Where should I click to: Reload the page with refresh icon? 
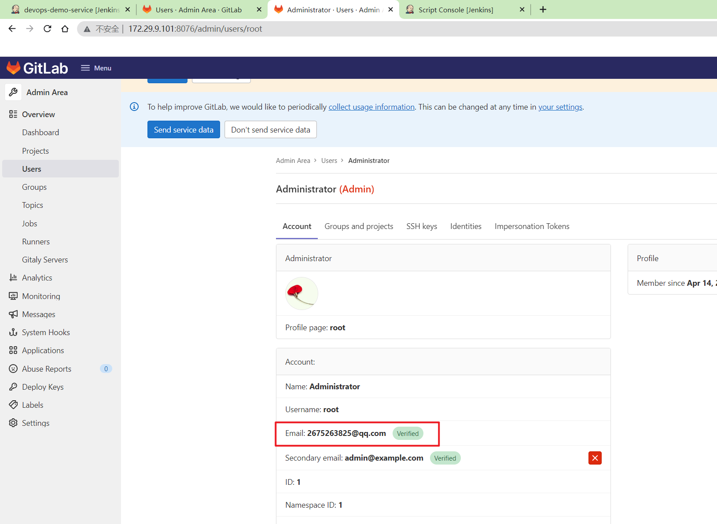[x=47, y=29]
